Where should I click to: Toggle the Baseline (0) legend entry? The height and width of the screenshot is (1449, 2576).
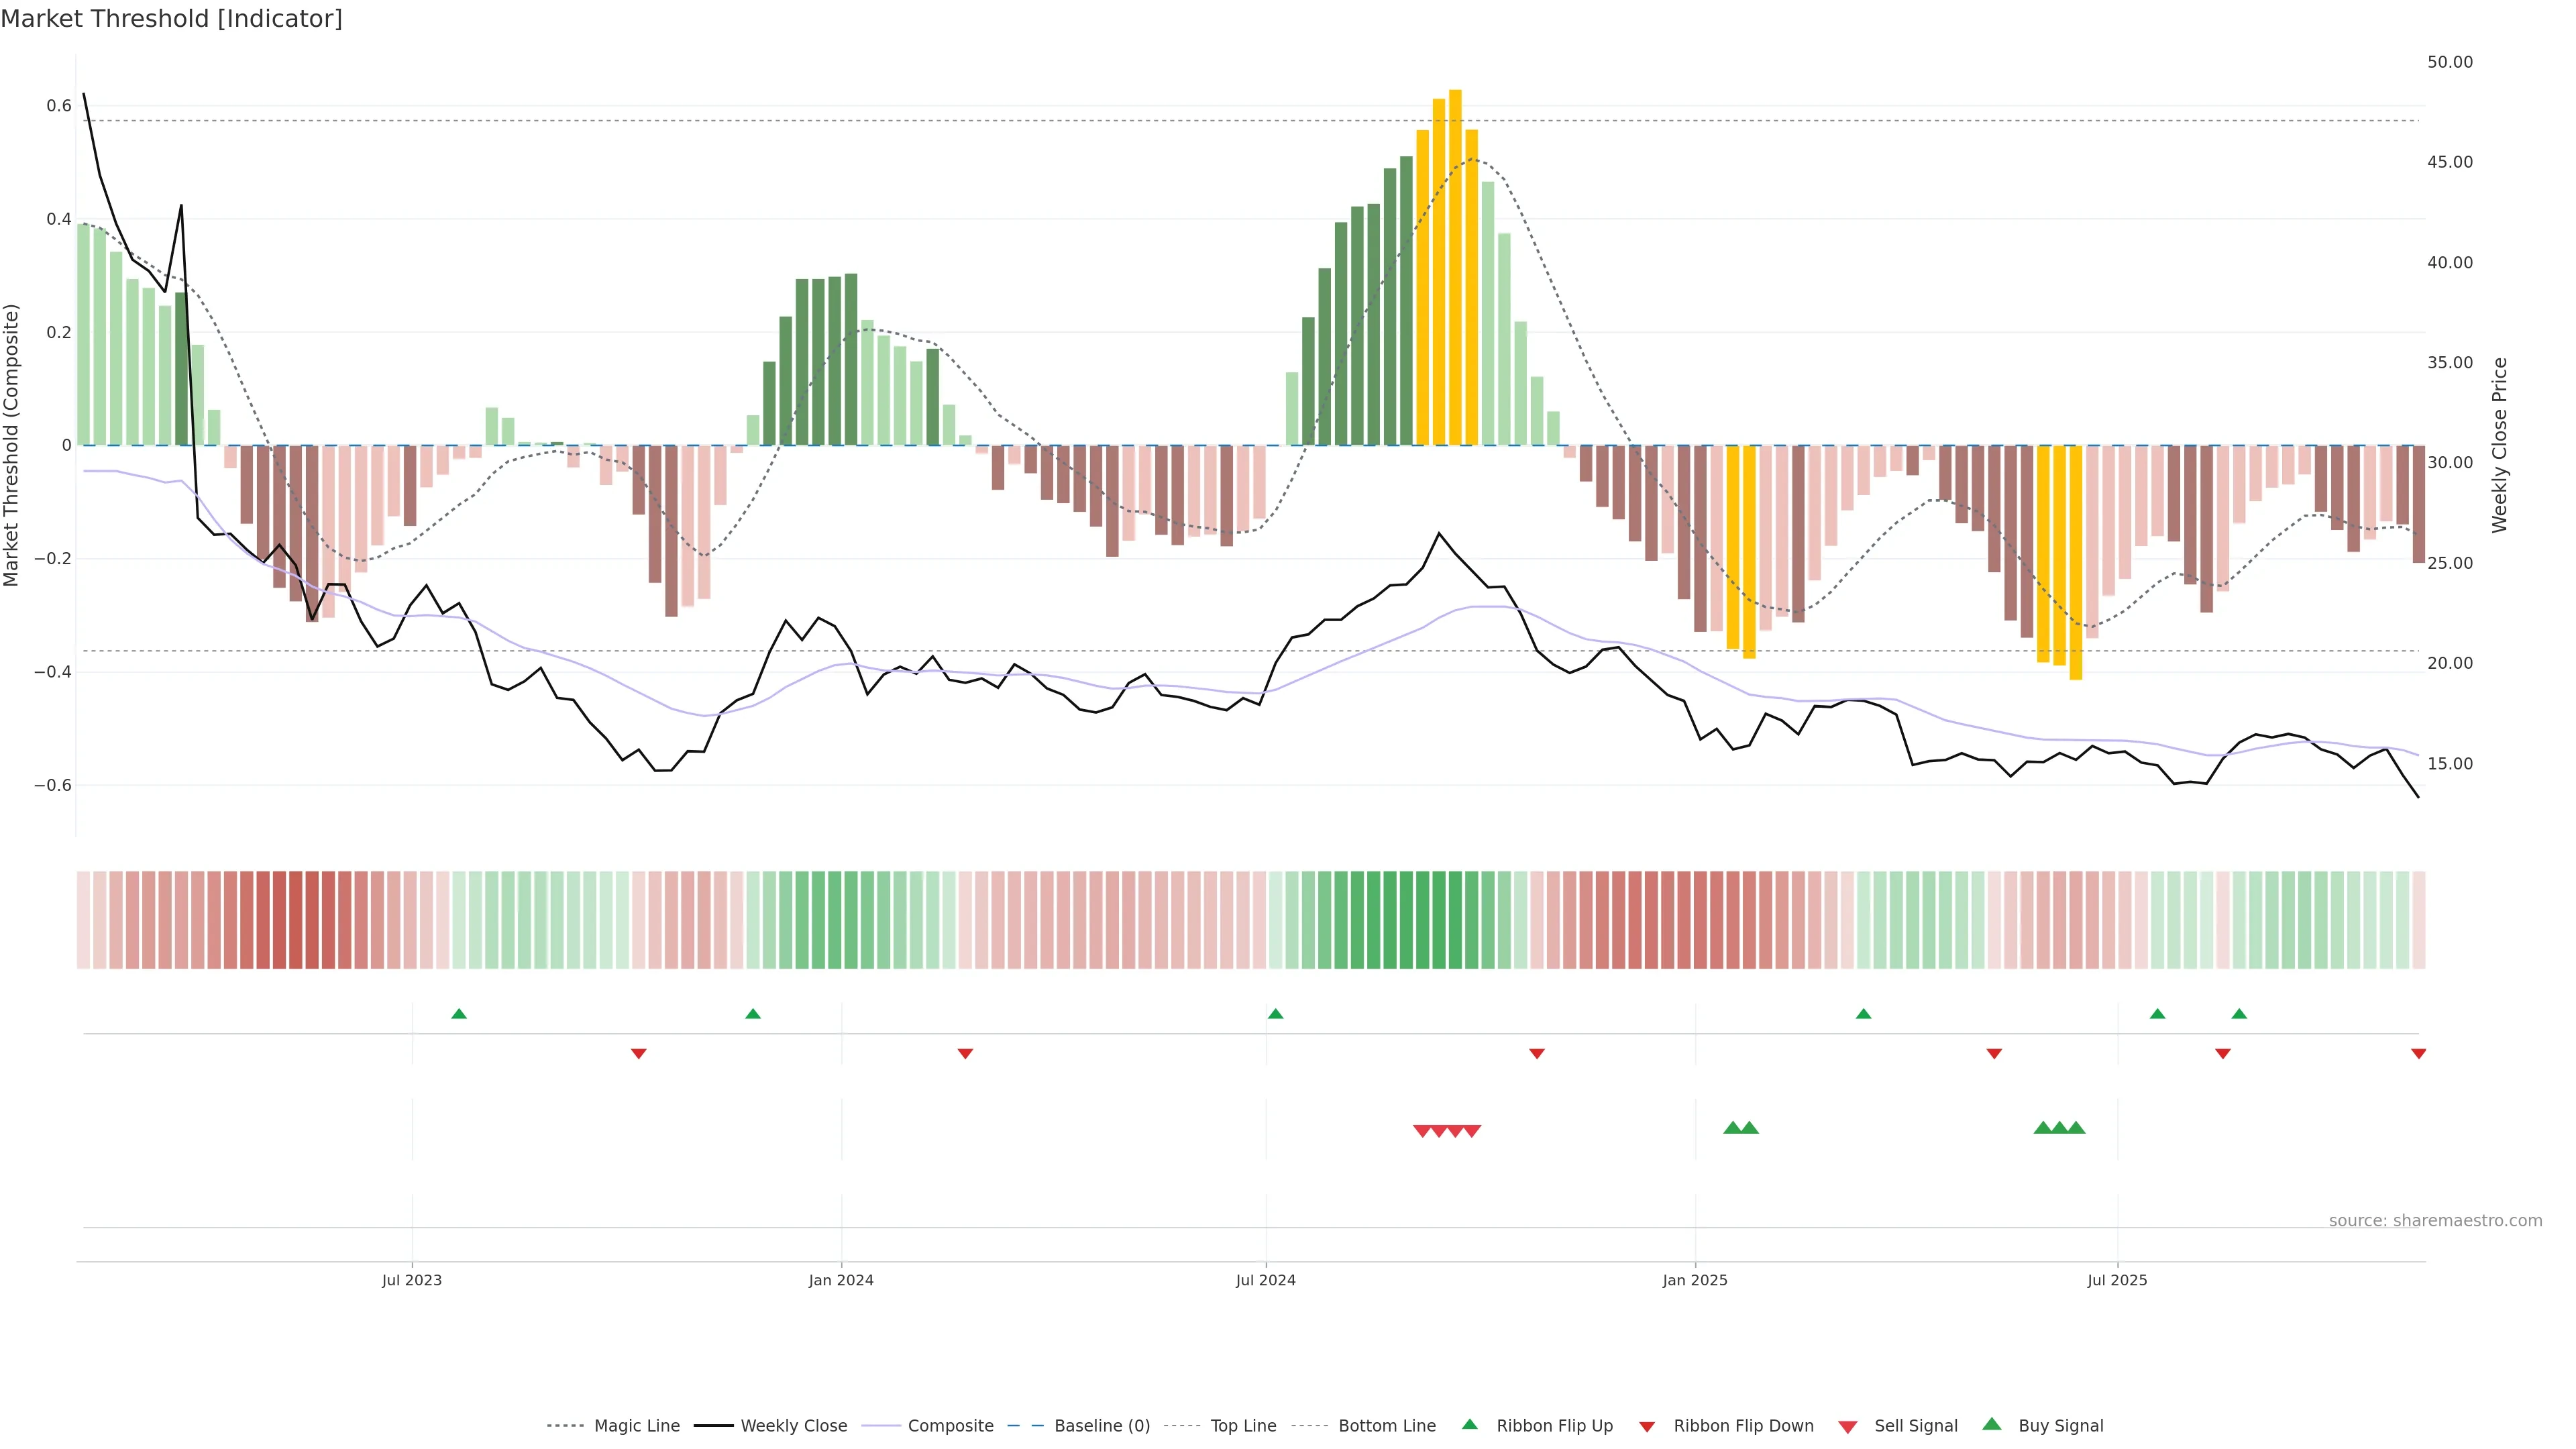pos(1102,1426)
